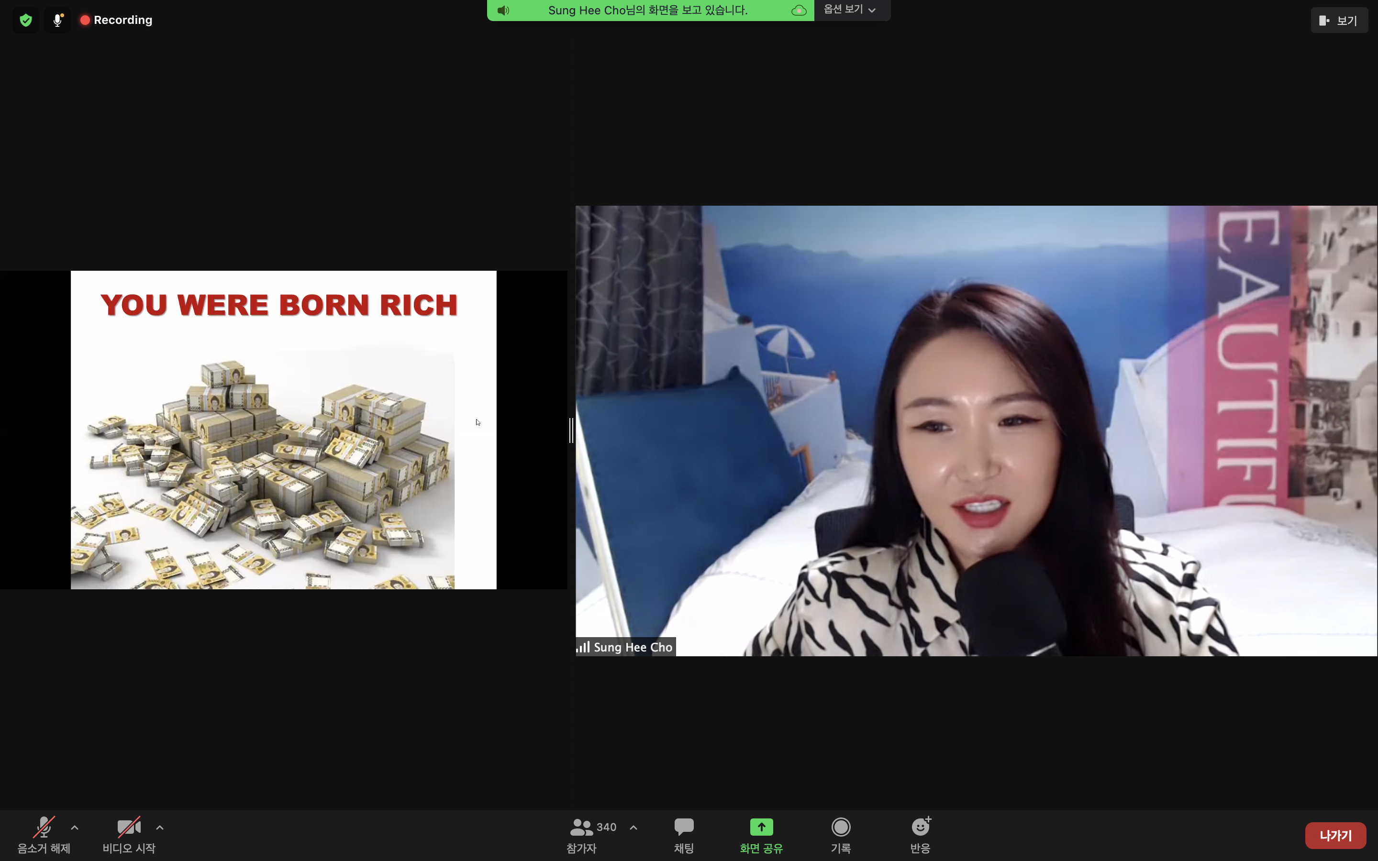This screenshot has width=1378, height=861.
Task: Start video (비디오 시작)
Action: tap(129, 835)
